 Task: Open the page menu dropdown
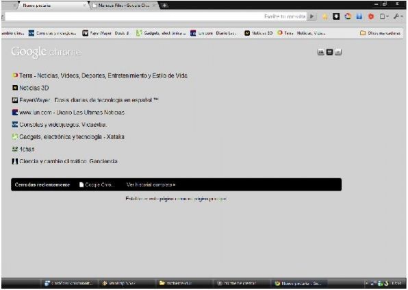click(384, 16)
